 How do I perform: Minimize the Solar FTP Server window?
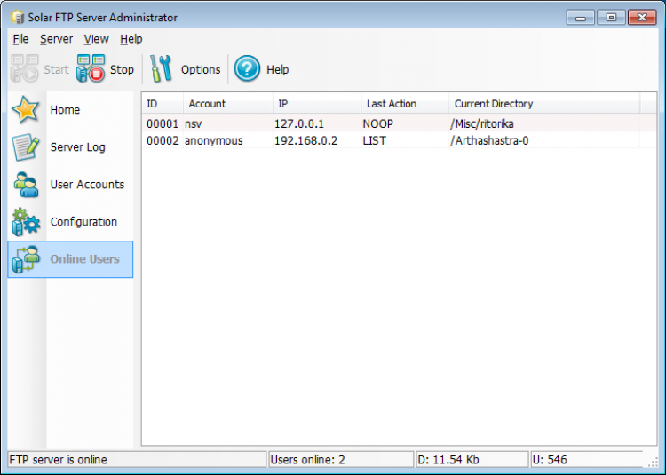tap(580, 18)
